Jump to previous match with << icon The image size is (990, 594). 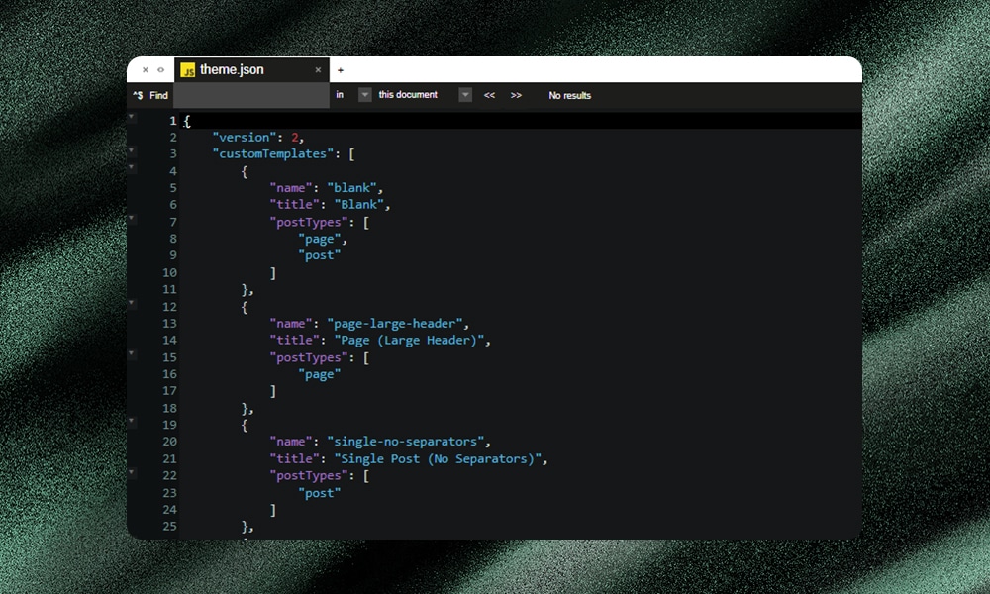(x=489, y=95)
